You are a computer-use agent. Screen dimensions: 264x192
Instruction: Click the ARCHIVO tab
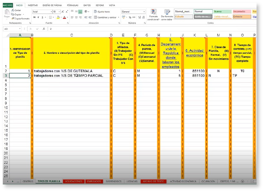pyautogui.click(x=8, y=5)
